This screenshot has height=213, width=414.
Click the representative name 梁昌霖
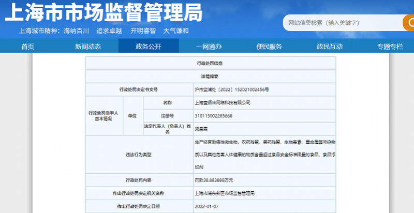pos(201,129)
